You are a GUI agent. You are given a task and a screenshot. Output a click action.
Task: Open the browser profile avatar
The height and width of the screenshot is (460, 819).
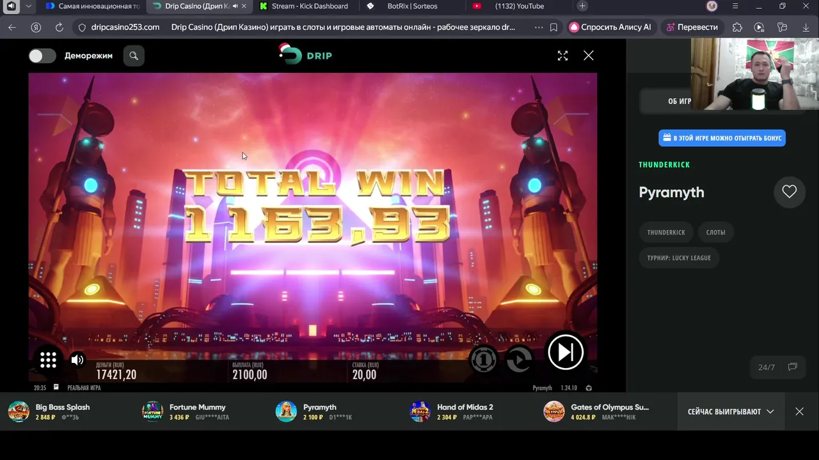tap(712, 6)
